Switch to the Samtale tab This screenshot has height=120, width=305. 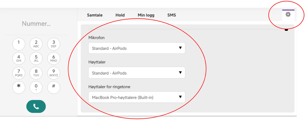coord(95,15)
